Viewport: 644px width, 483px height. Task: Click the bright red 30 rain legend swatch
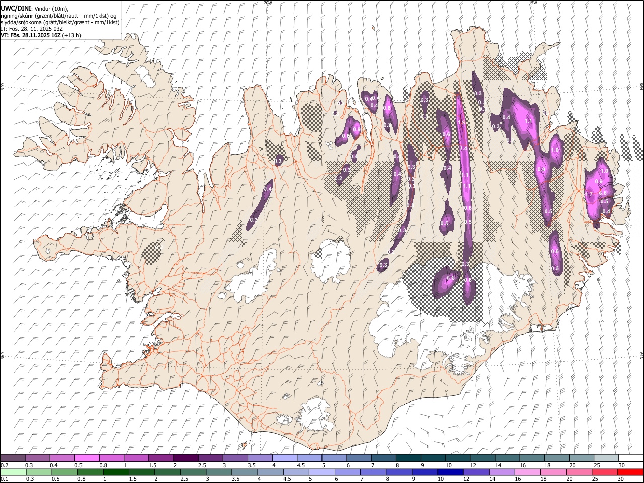[630, 472]
